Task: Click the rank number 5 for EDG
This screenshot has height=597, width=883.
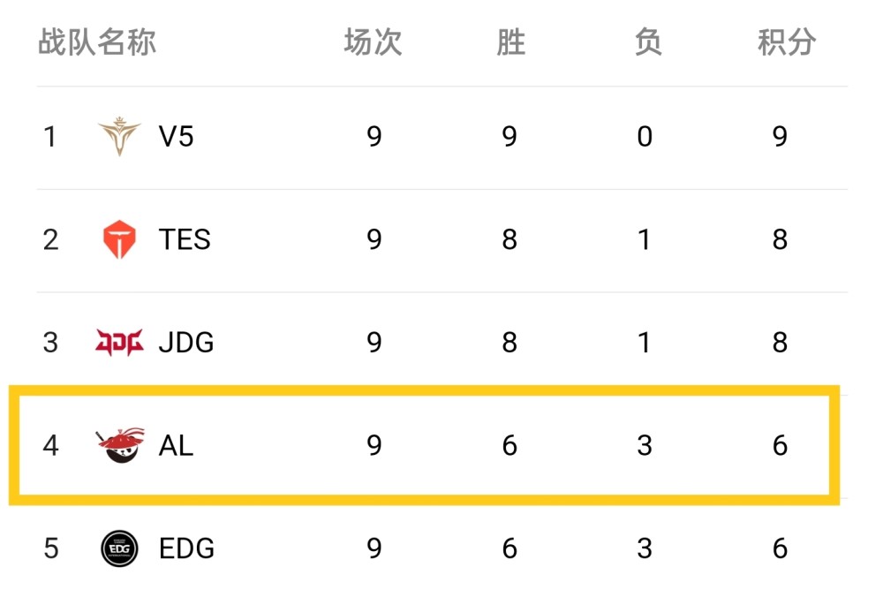Action: pos(51,548)
